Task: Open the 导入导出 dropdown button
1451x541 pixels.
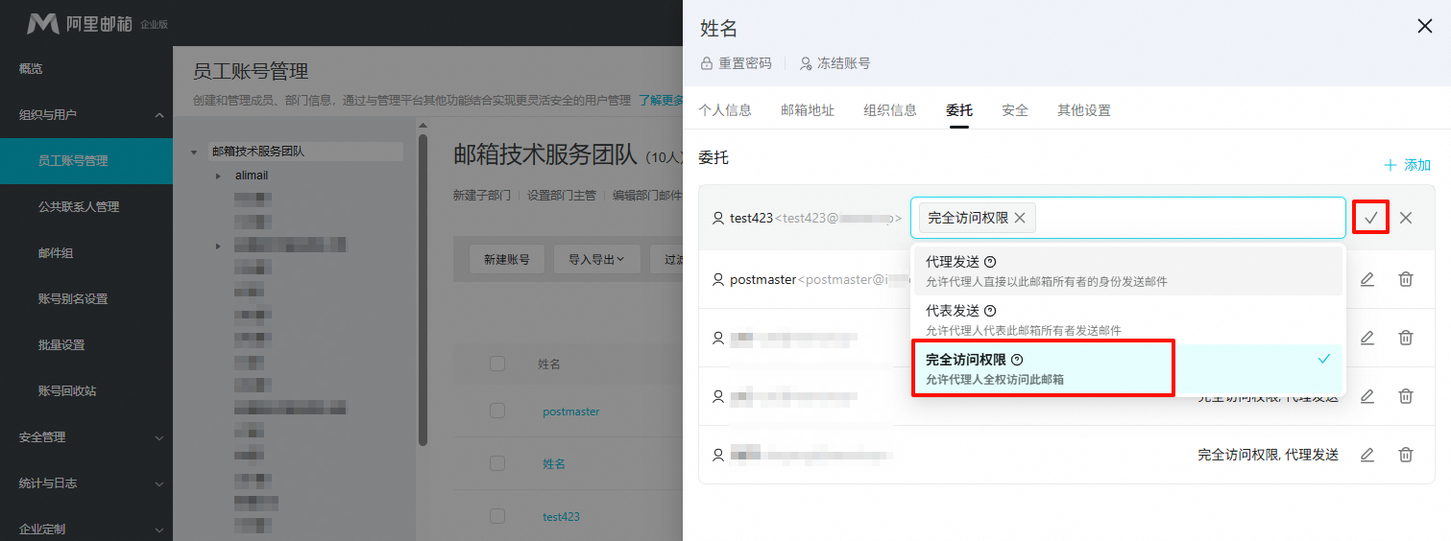Action: [596, 259]
